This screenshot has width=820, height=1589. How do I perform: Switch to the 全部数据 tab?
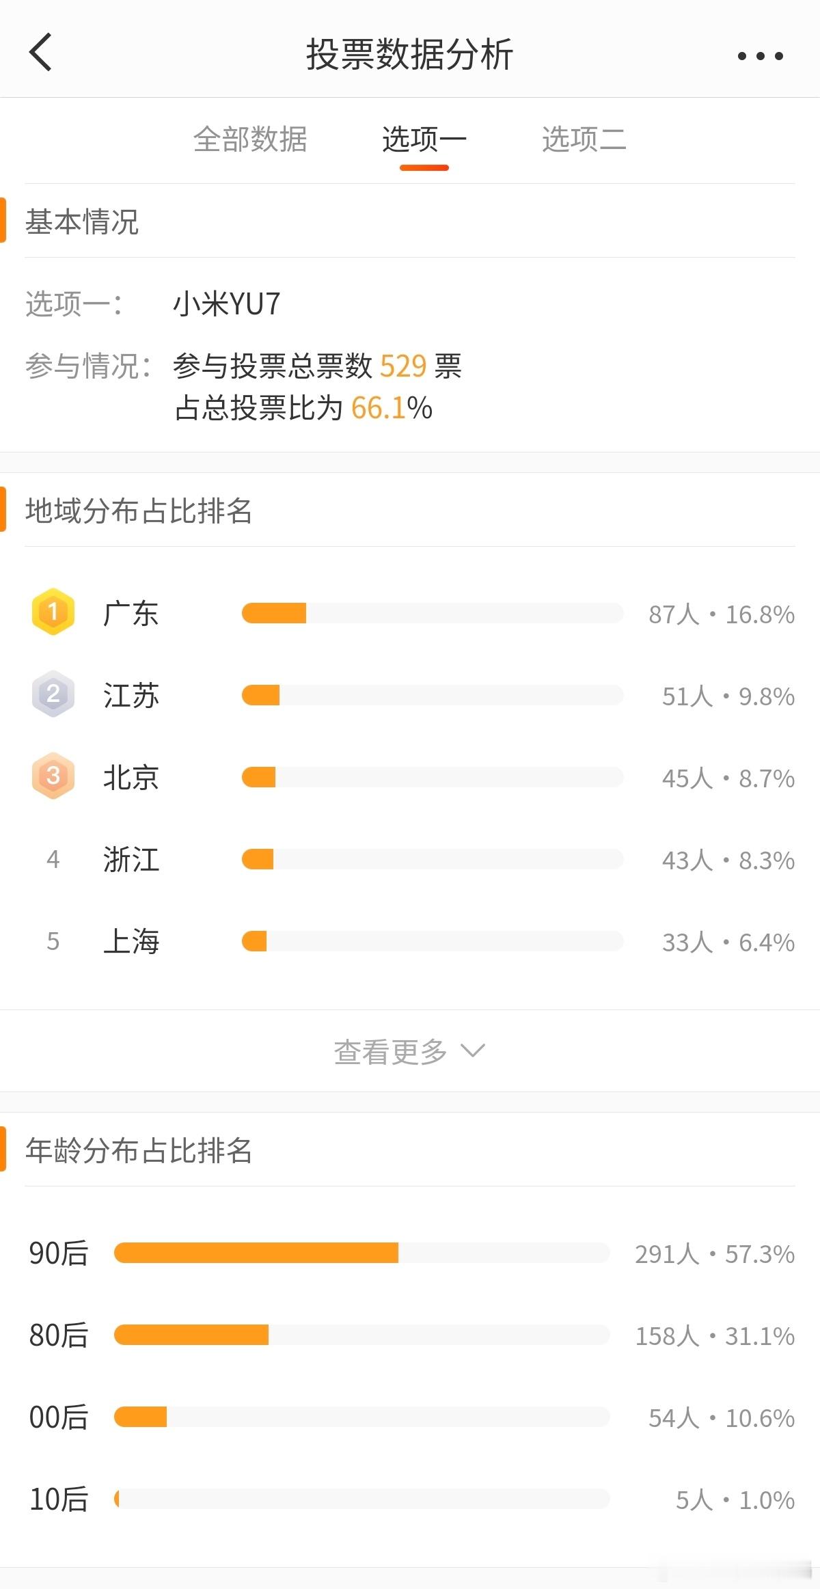click(250, 139)
